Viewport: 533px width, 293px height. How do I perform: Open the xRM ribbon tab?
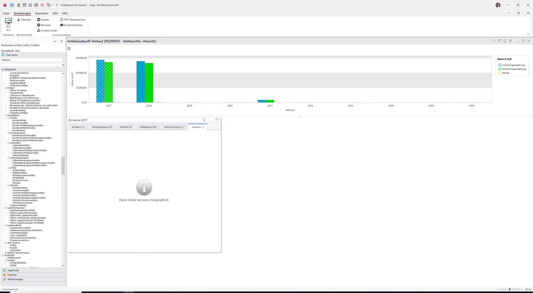click(55, 13)
